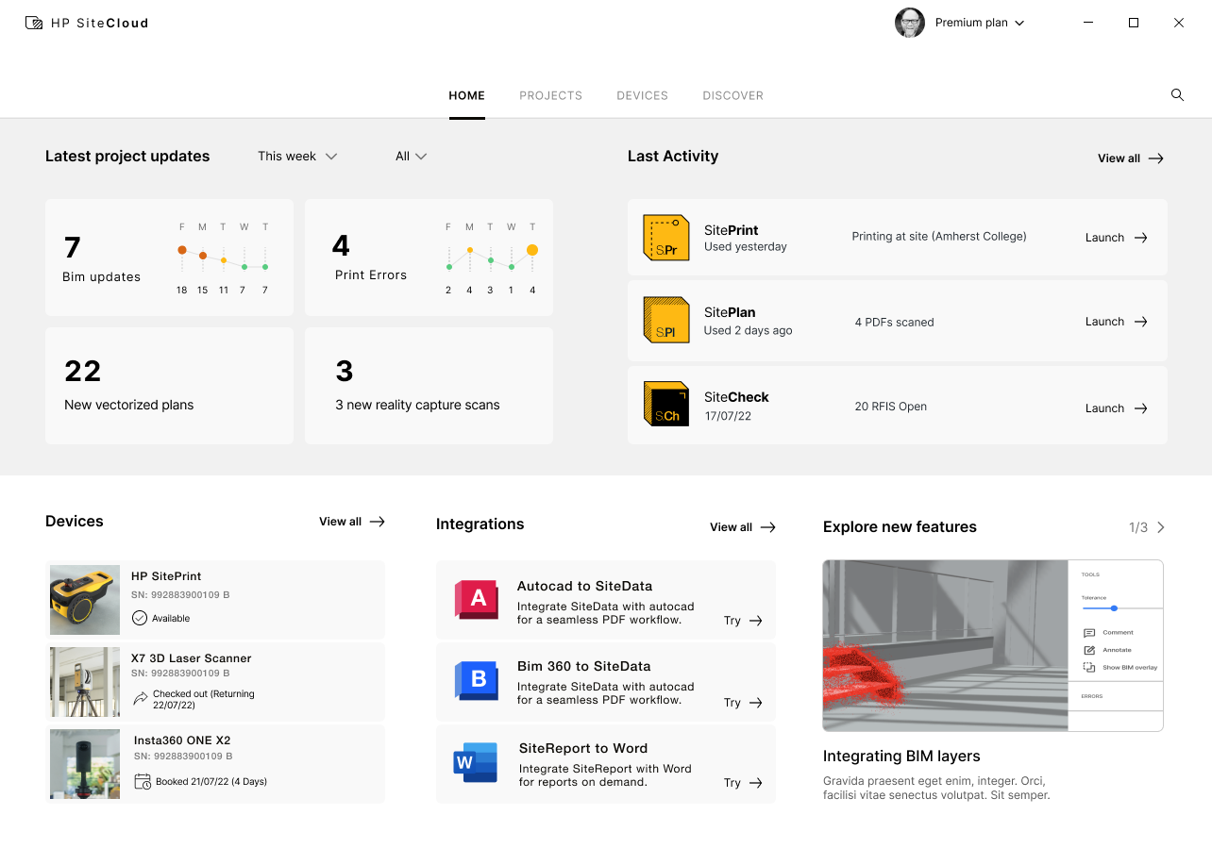Switch to the Projects tab

(x=550, y=95)
